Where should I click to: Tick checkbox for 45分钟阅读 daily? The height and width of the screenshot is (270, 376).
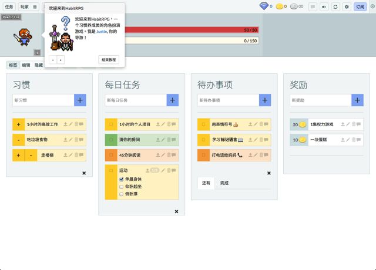coord(111,155)
